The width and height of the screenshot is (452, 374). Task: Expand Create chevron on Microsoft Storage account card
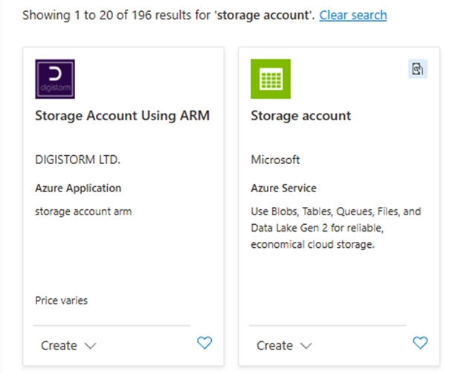click(306, 346)
